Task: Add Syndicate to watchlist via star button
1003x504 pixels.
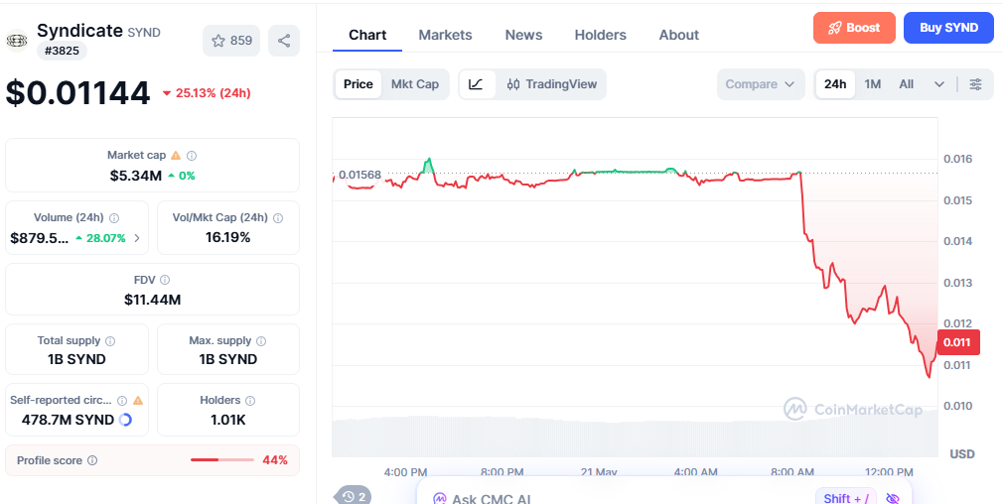Action: (231, 41)
